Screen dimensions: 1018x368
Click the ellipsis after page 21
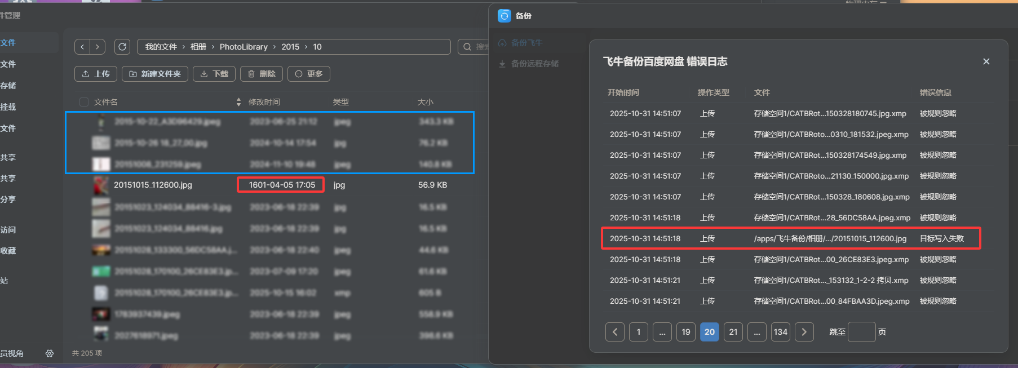click(757, 332)
